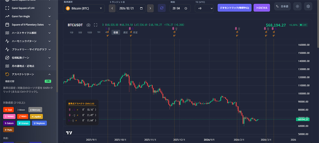Image resolution: width=319 pixels, height=143 pixels.
Task: Switch to the 週足 weekly timeframe
Action: (125, 32)
